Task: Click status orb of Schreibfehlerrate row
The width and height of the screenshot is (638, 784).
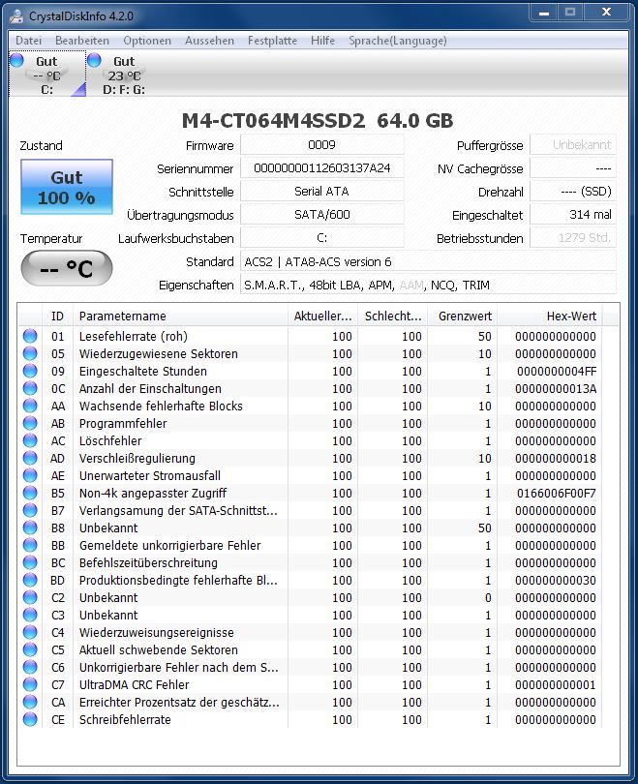Action: (x=30, y=719)
